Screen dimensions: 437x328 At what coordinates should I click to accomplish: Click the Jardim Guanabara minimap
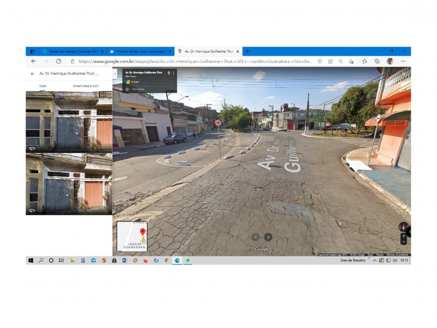[x=132, y=237]
